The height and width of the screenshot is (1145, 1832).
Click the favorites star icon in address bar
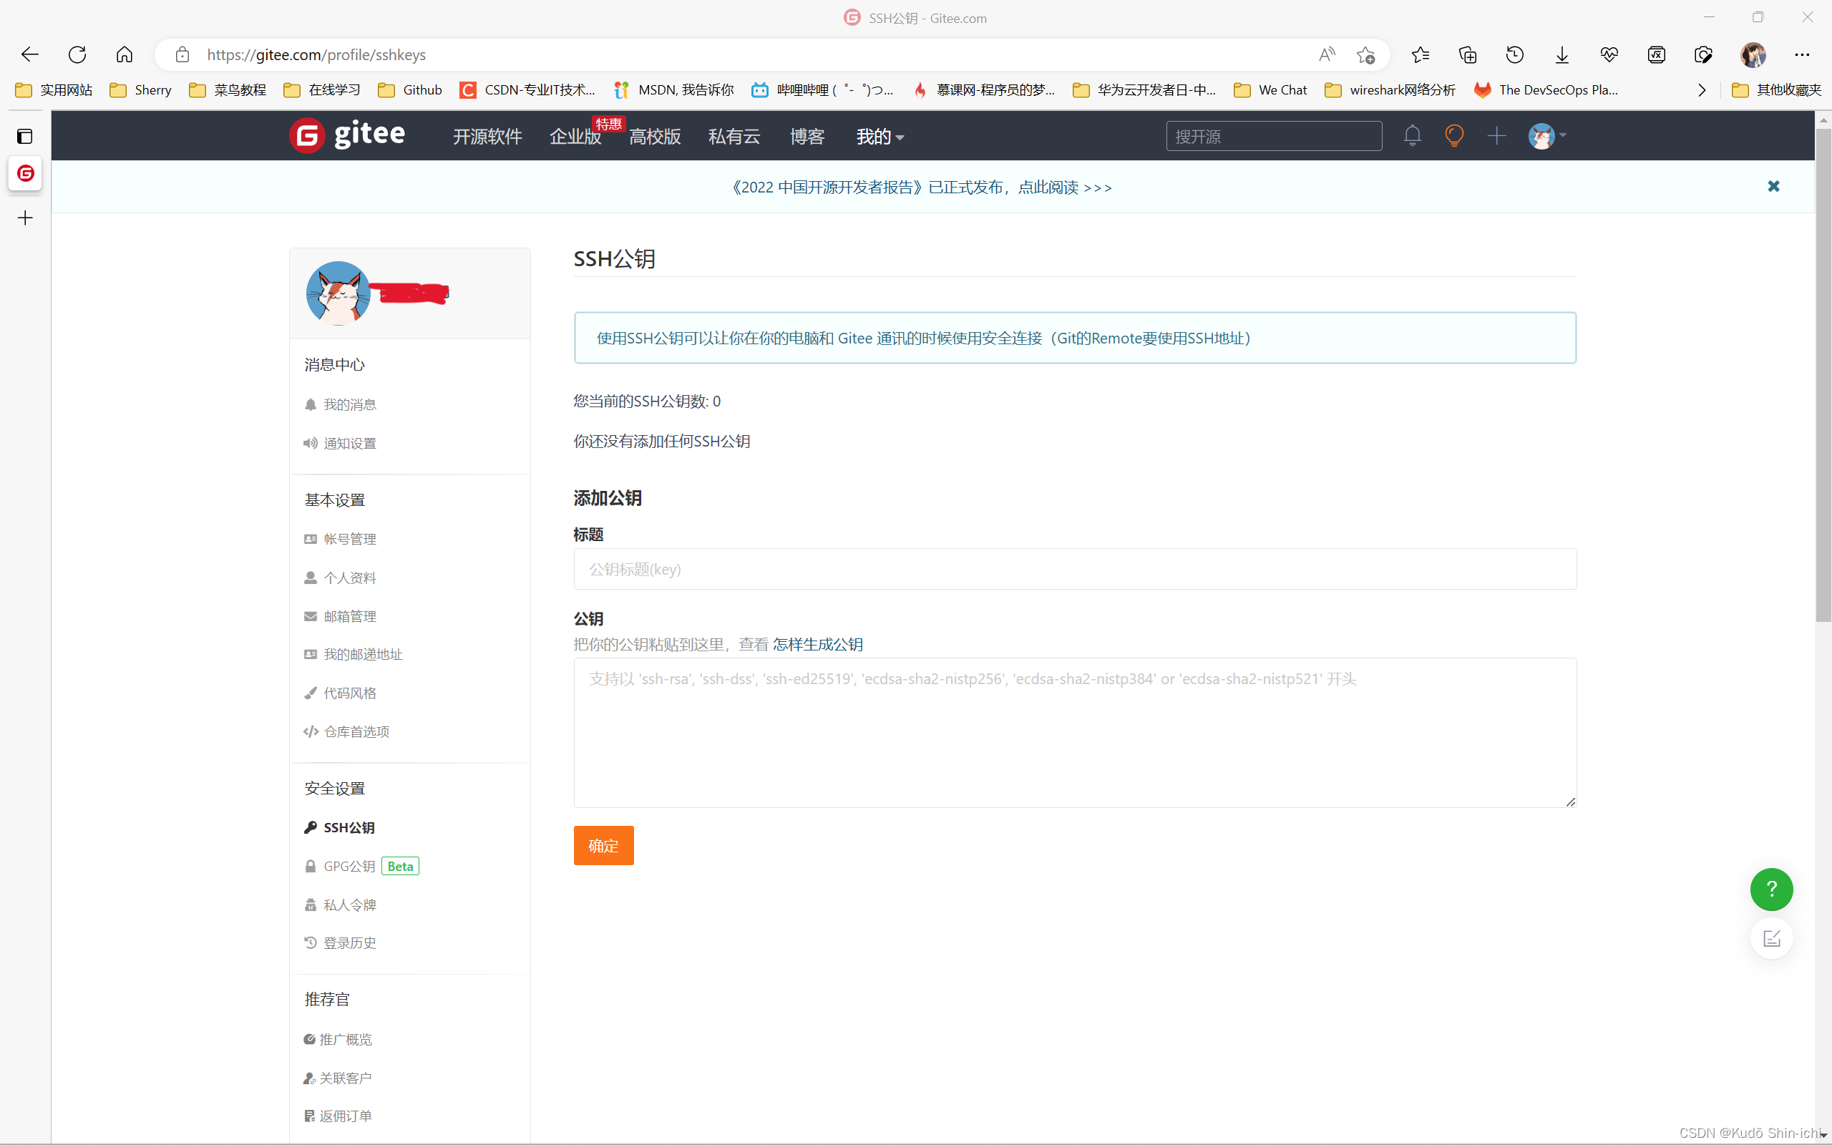[x=1366, y=54]
